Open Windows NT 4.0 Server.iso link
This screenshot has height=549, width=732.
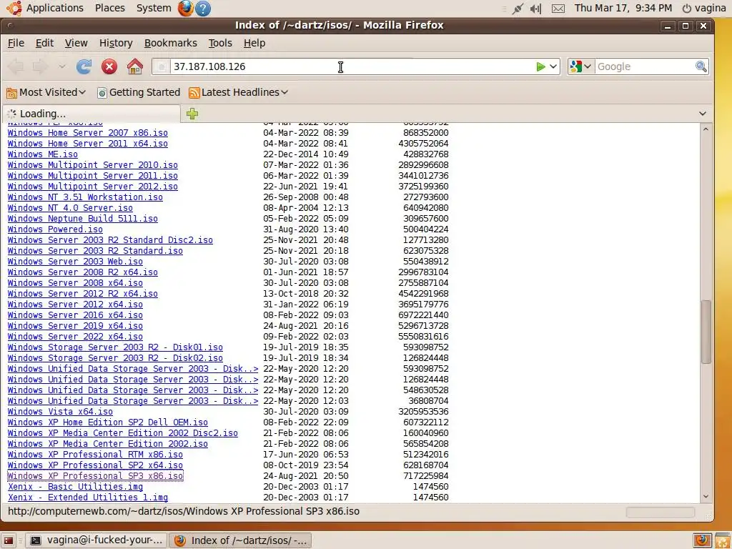tap(70, 208)
